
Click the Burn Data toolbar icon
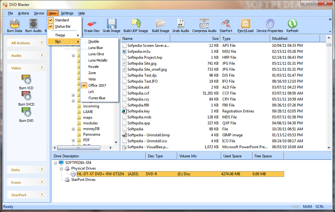click(x=14, y=24)
